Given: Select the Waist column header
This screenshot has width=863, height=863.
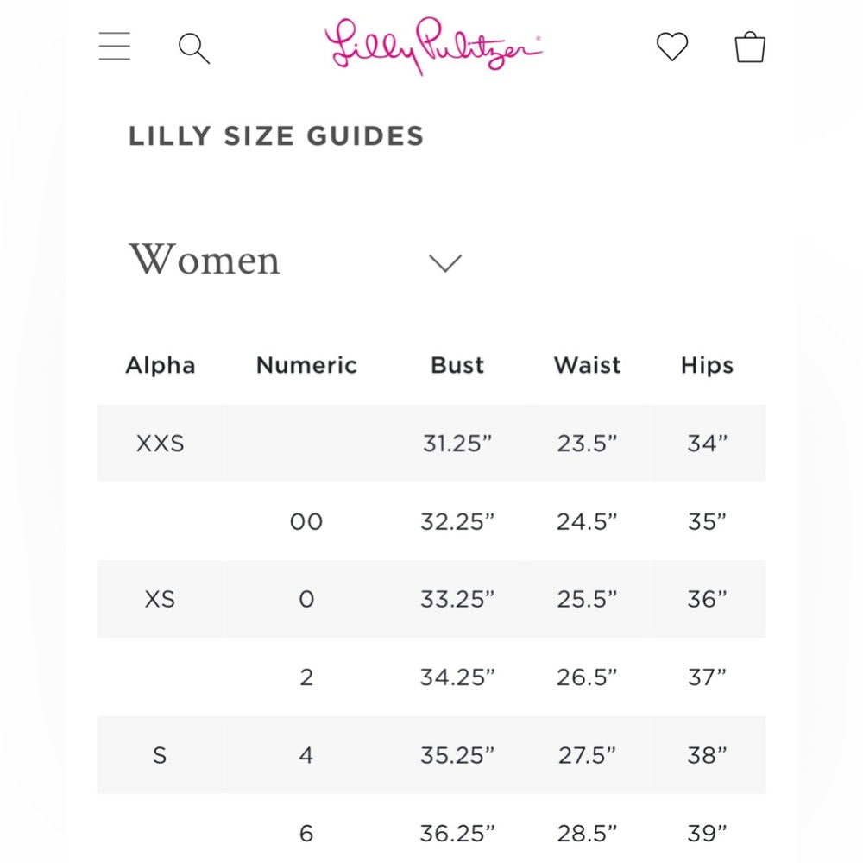Looking at the screenshot, I should coord(587,365).
